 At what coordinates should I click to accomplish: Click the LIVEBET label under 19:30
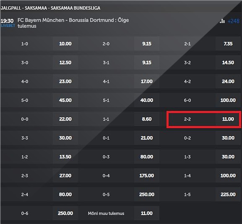pyautogui.click(x=8, y=26)
